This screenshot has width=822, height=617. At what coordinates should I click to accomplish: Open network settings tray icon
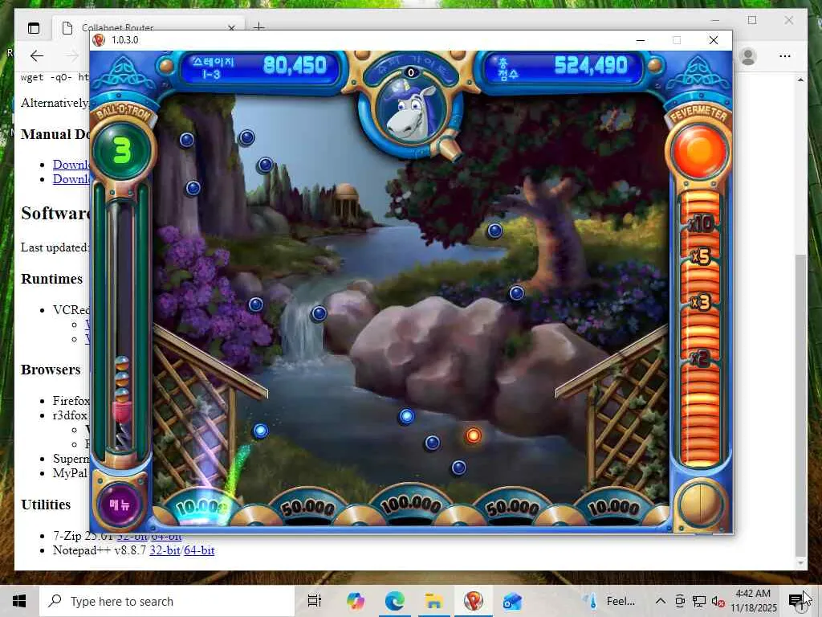click(x=699, y=601)
